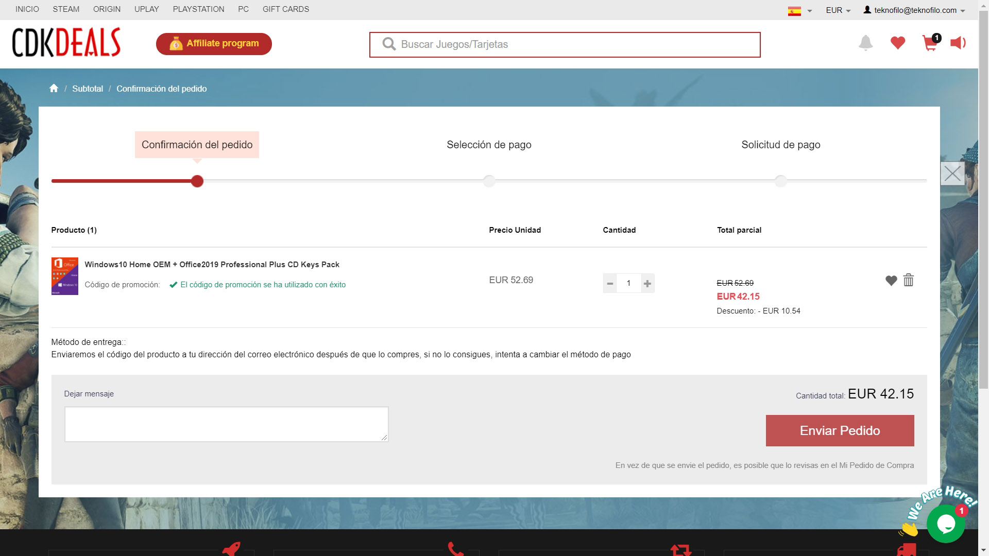Screen dimensions: 989x556
Task: Click the CDKDeals logo
Action: [x=66, y=42]
